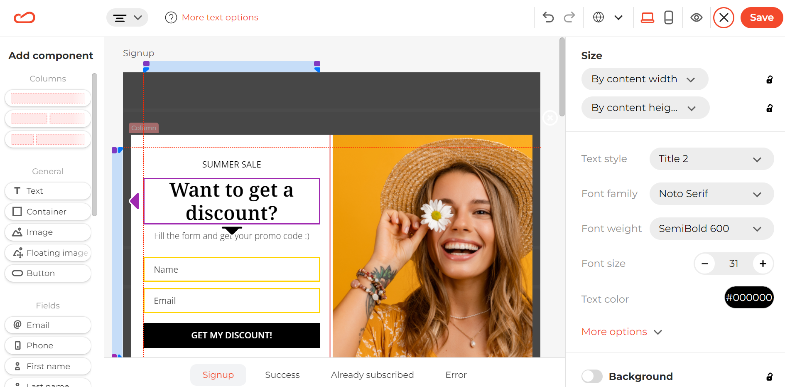The image size is (785, 387).
Task: Open the Font family dropdown
Action: pyautogui.click(x=711, y=194)
